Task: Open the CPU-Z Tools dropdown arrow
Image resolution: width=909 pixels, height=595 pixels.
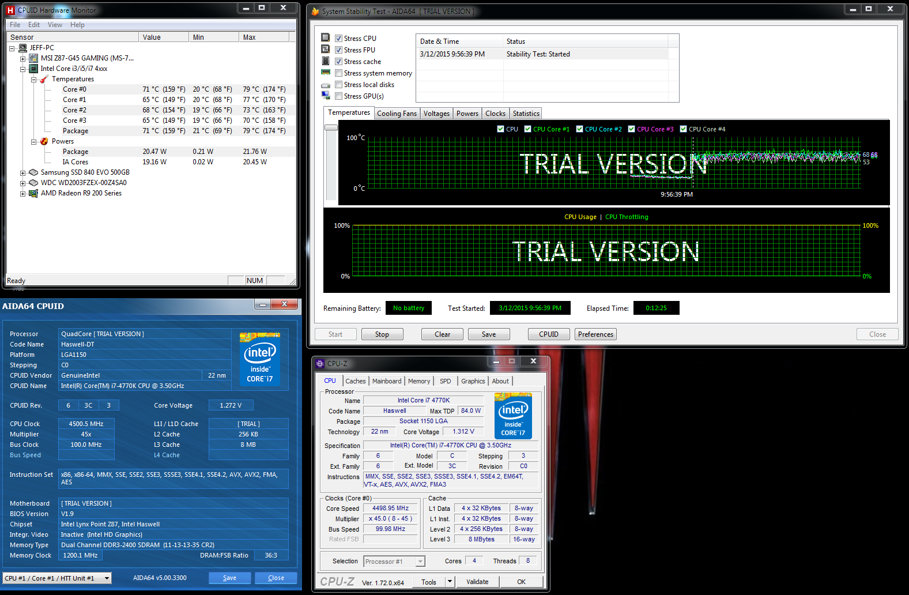Action: (450, 582)
